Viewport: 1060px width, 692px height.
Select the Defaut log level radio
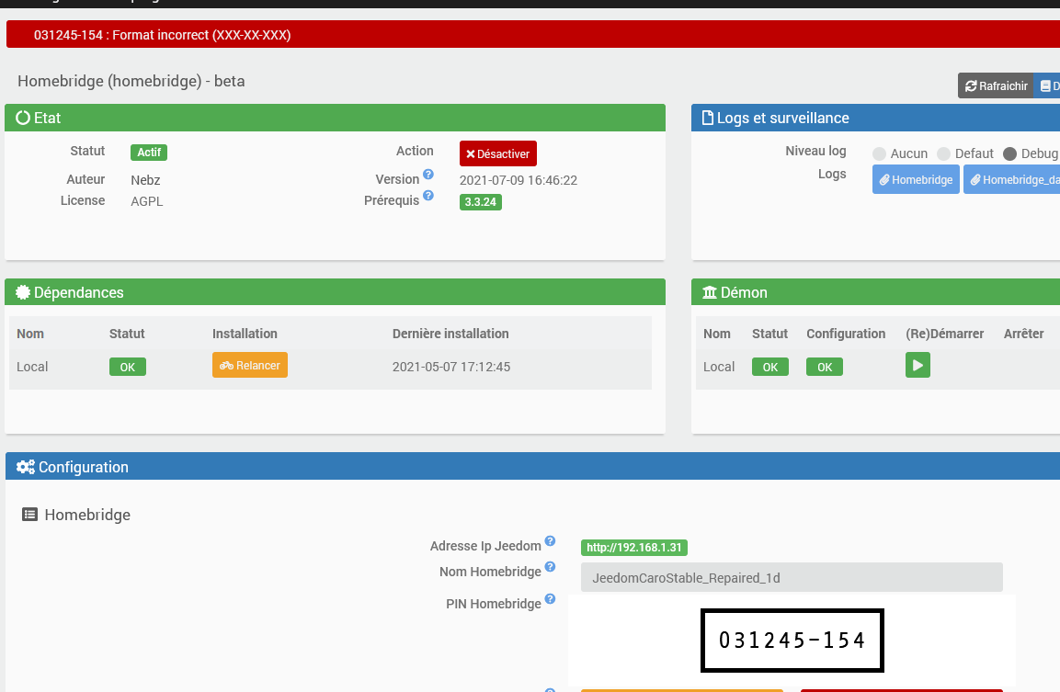tap(944, 154)
